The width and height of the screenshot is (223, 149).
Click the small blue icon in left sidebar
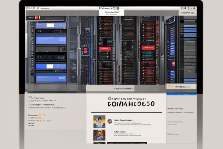(30, 108)
